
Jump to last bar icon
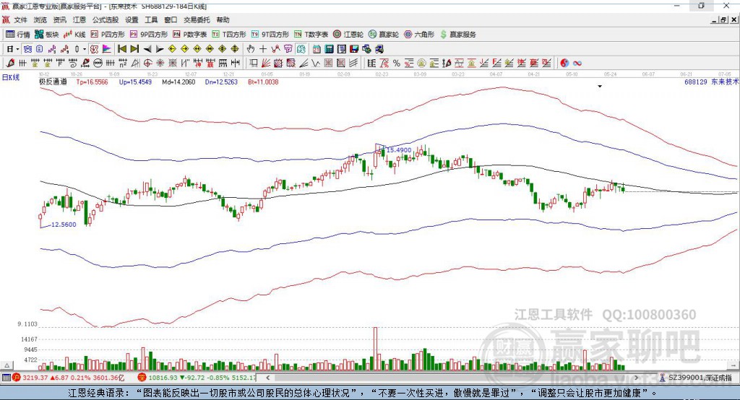[134, 49]
